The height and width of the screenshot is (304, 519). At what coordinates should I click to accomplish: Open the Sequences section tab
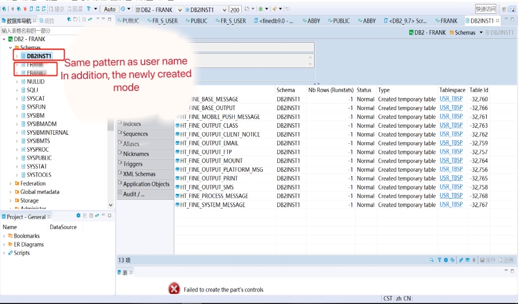(135, 134)
